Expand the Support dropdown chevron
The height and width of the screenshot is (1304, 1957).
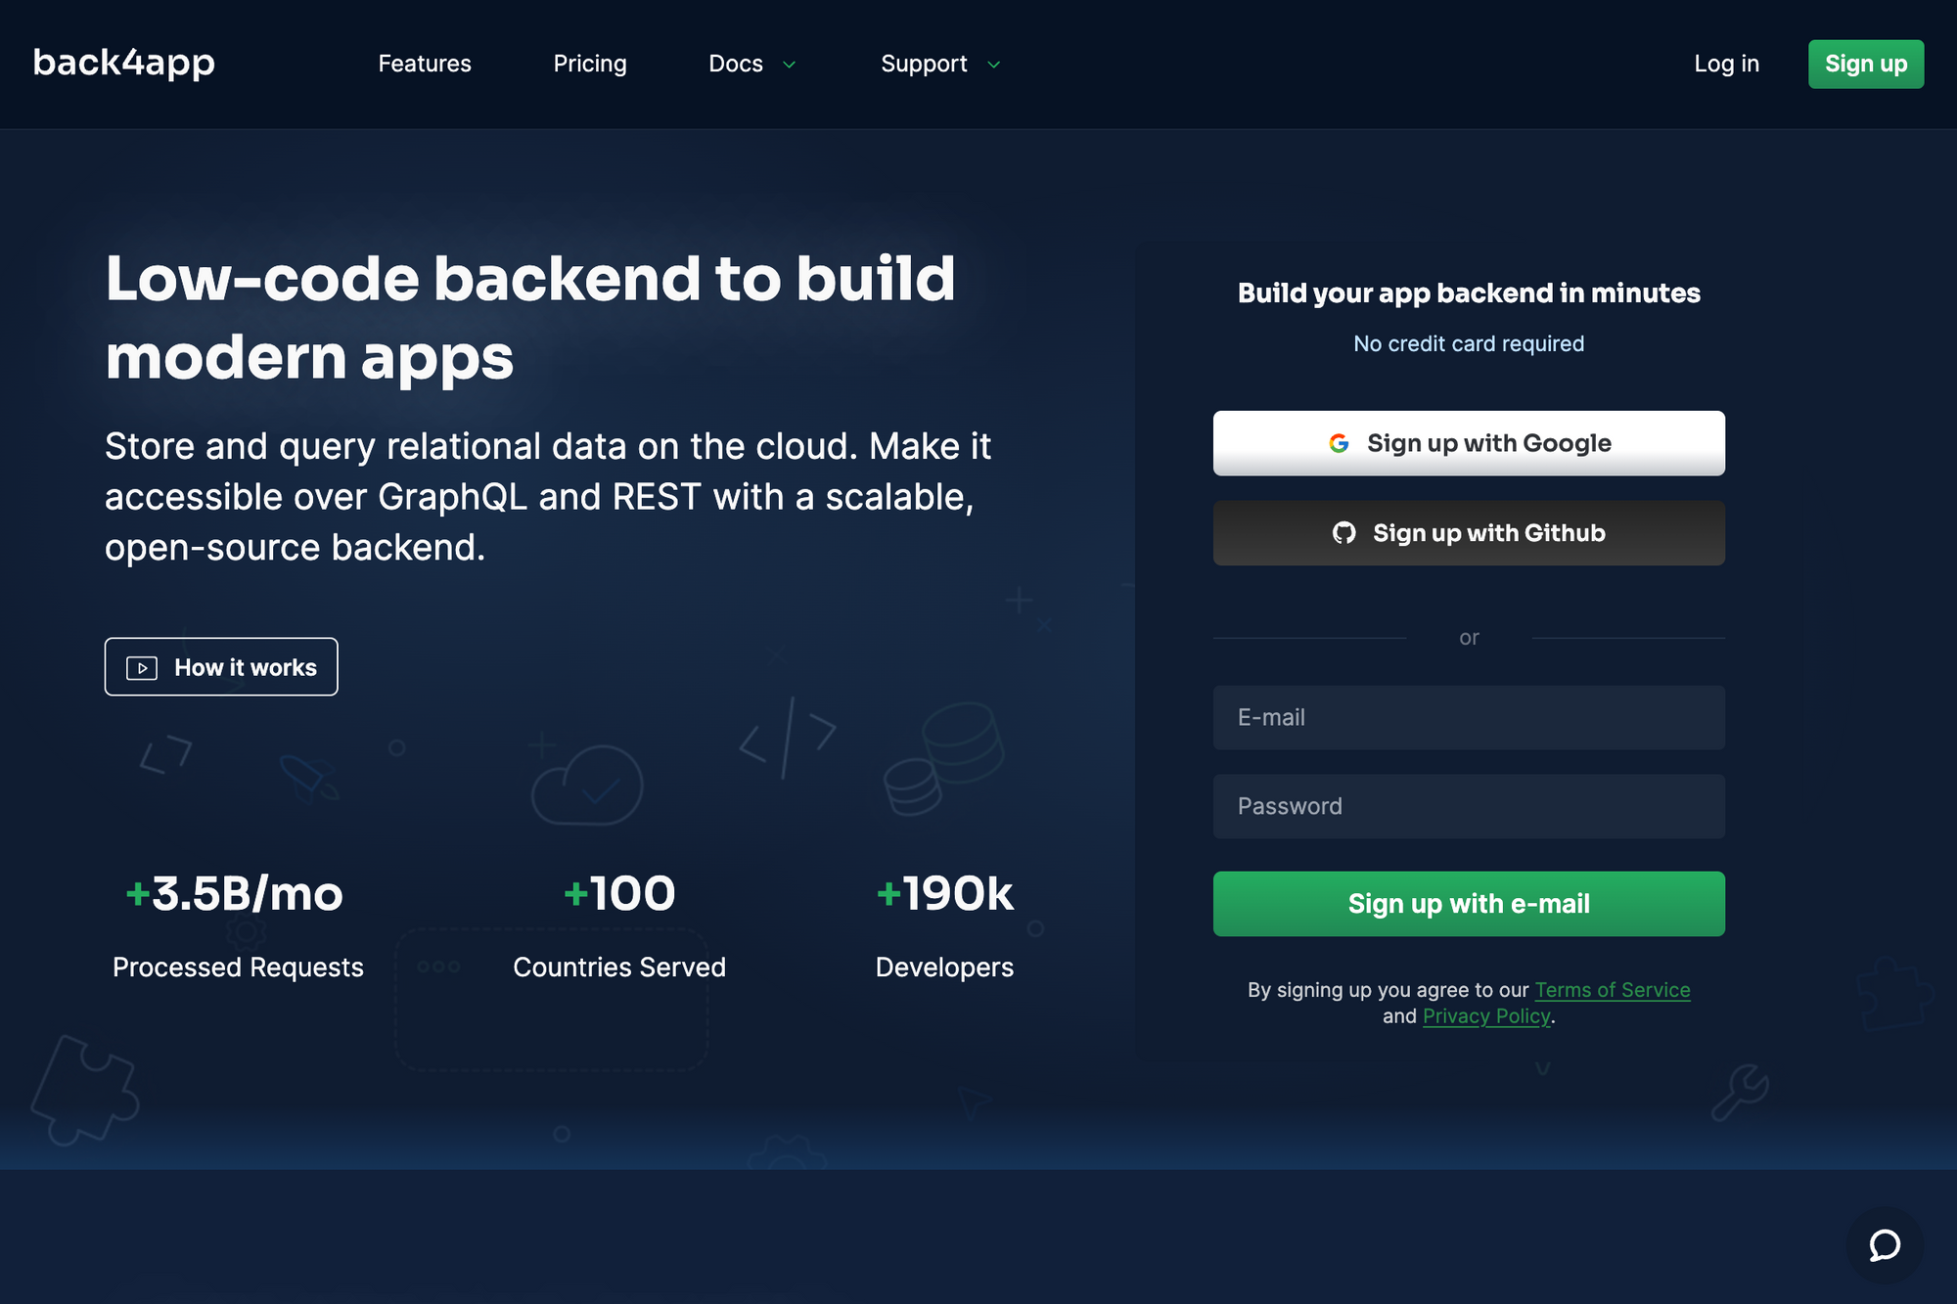pos(994,65)
